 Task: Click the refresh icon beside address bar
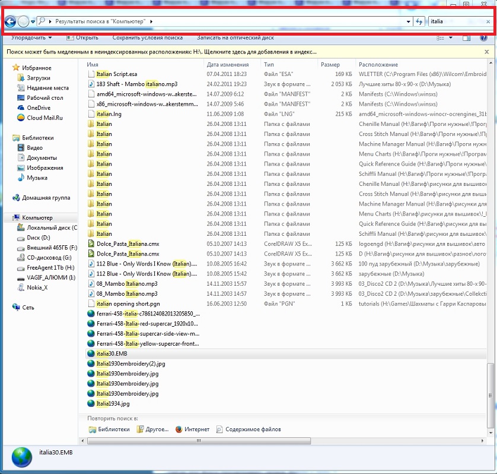[x=419, y=22]
